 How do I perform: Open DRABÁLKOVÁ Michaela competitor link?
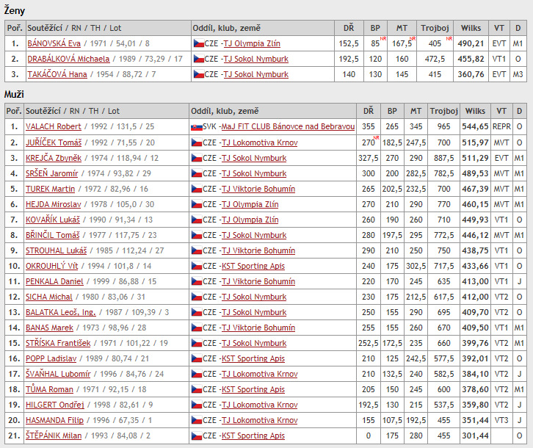(x=68, y=59)
